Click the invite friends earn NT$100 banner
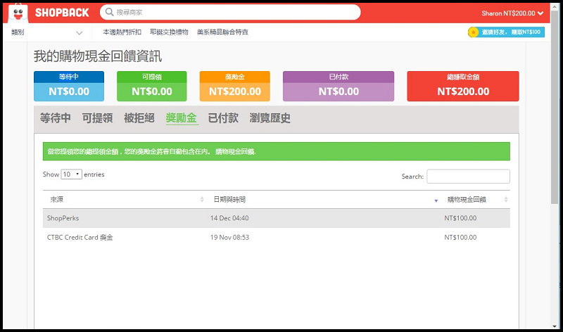The height and width of the screenshot is (332, 563). pos(506,32)
